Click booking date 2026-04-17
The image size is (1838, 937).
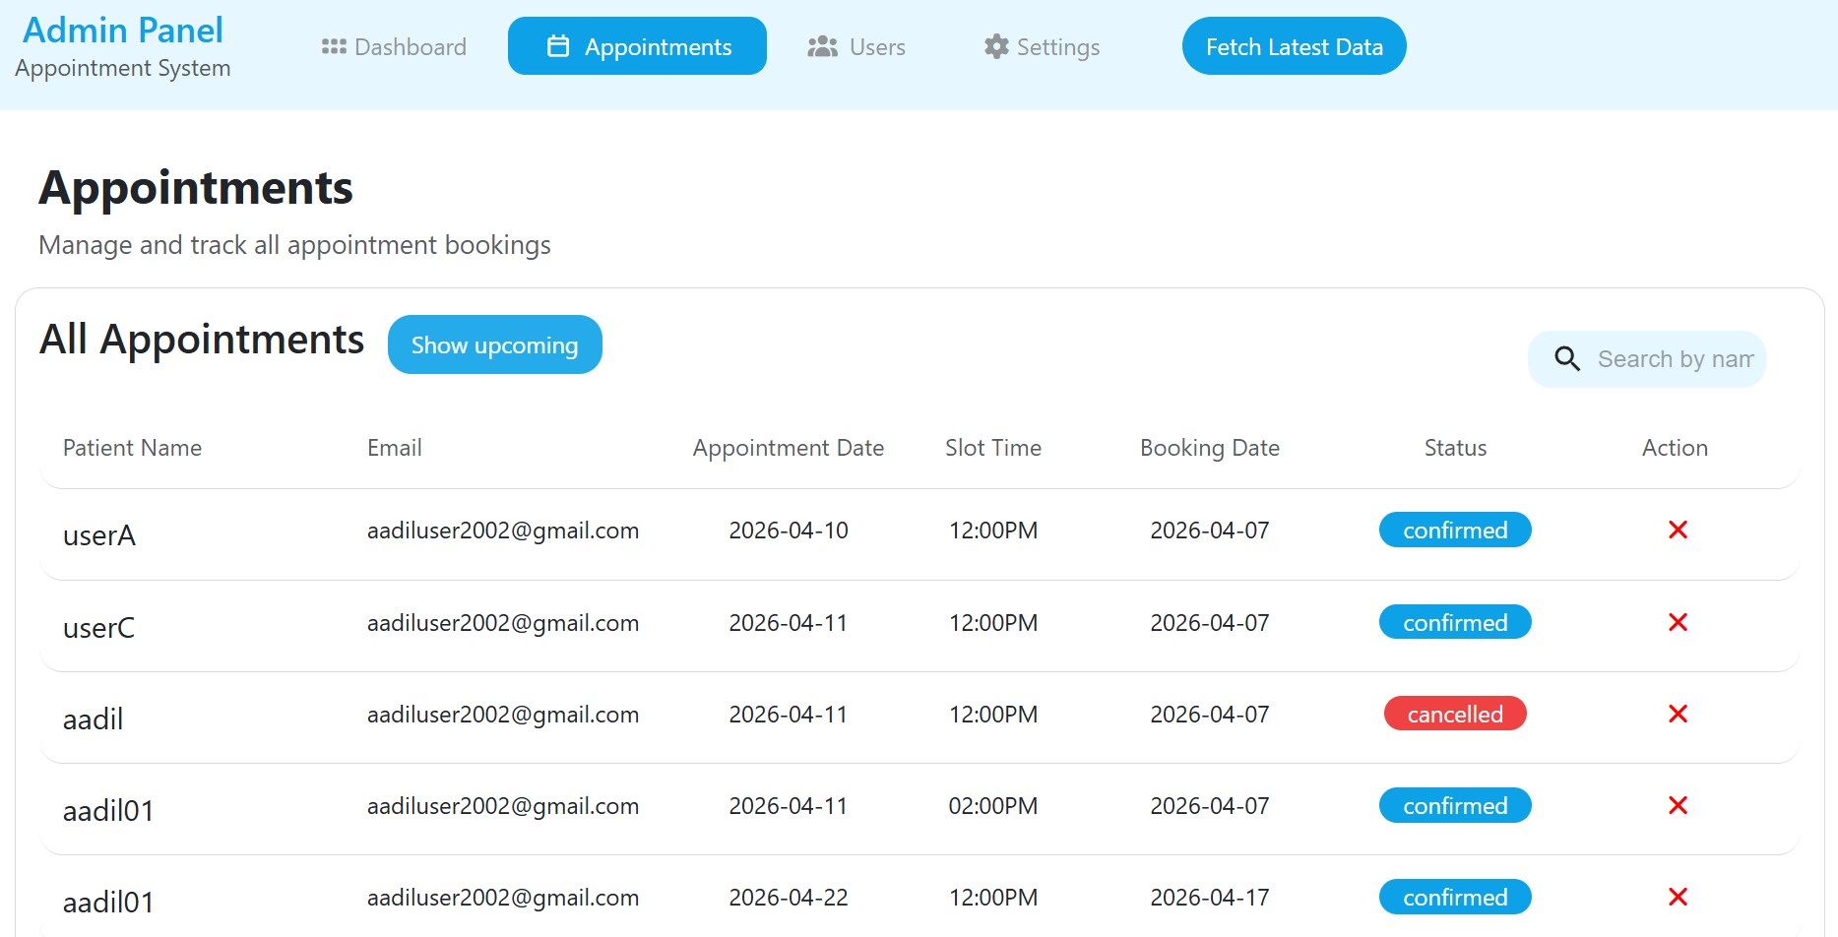point(1210,898)
